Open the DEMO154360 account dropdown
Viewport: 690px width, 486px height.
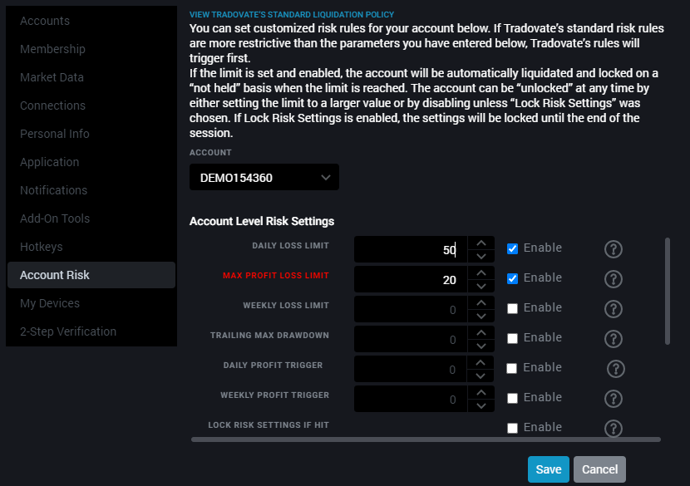(x=264, y=177)
